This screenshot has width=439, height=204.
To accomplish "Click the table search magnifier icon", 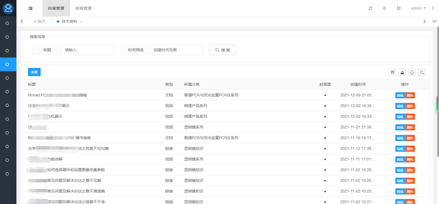I will point(422,72).
